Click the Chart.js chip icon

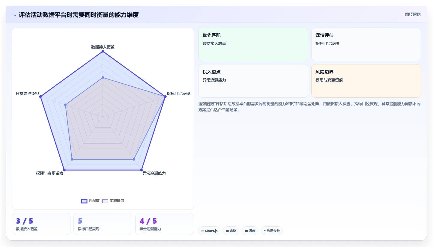[203, 231]
